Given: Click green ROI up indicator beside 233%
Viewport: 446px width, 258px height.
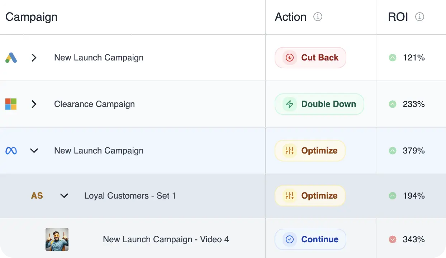Looking at the screenshot, I should point(393,104).
